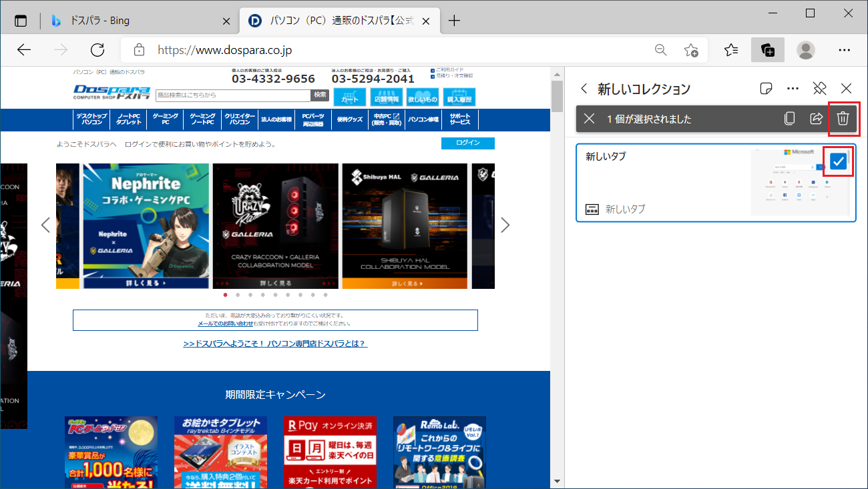Viewport: 868px width, 489px height.
Task: Open Edge Settings and more menu
Action: pyautogui.click(x=844, y=50)
